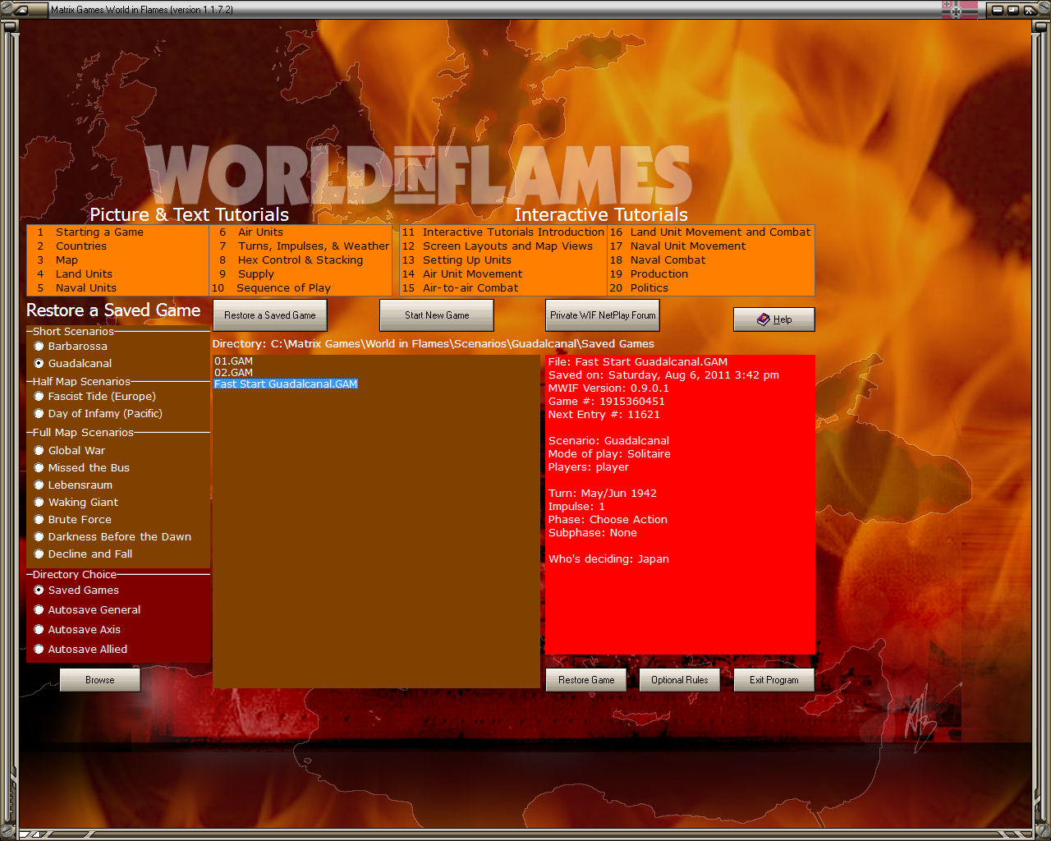Open the Optional Rules dialog
Screen dimensions: 1051x841
tap(680, 680)
